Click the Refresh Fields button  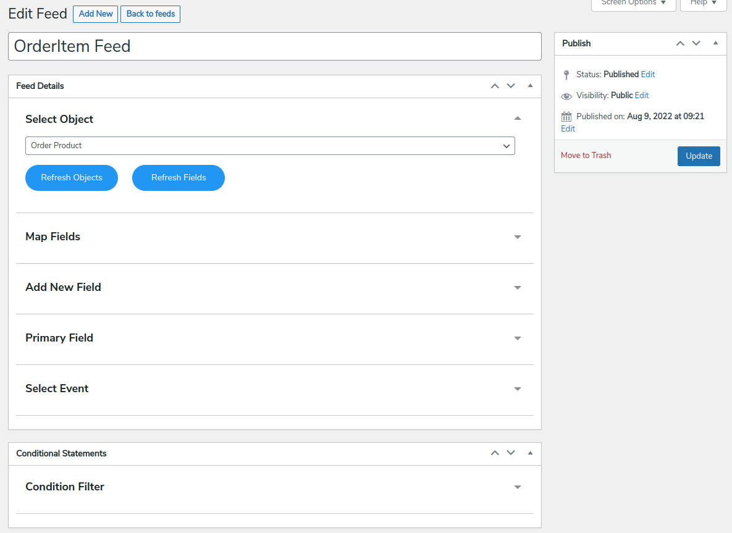178,178
